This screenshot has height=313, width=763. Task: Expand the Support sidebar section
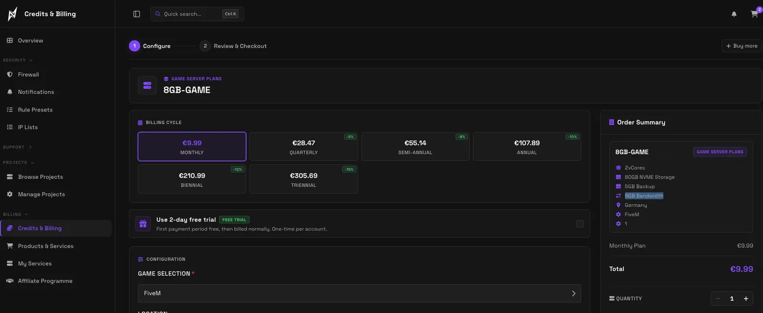17,147
